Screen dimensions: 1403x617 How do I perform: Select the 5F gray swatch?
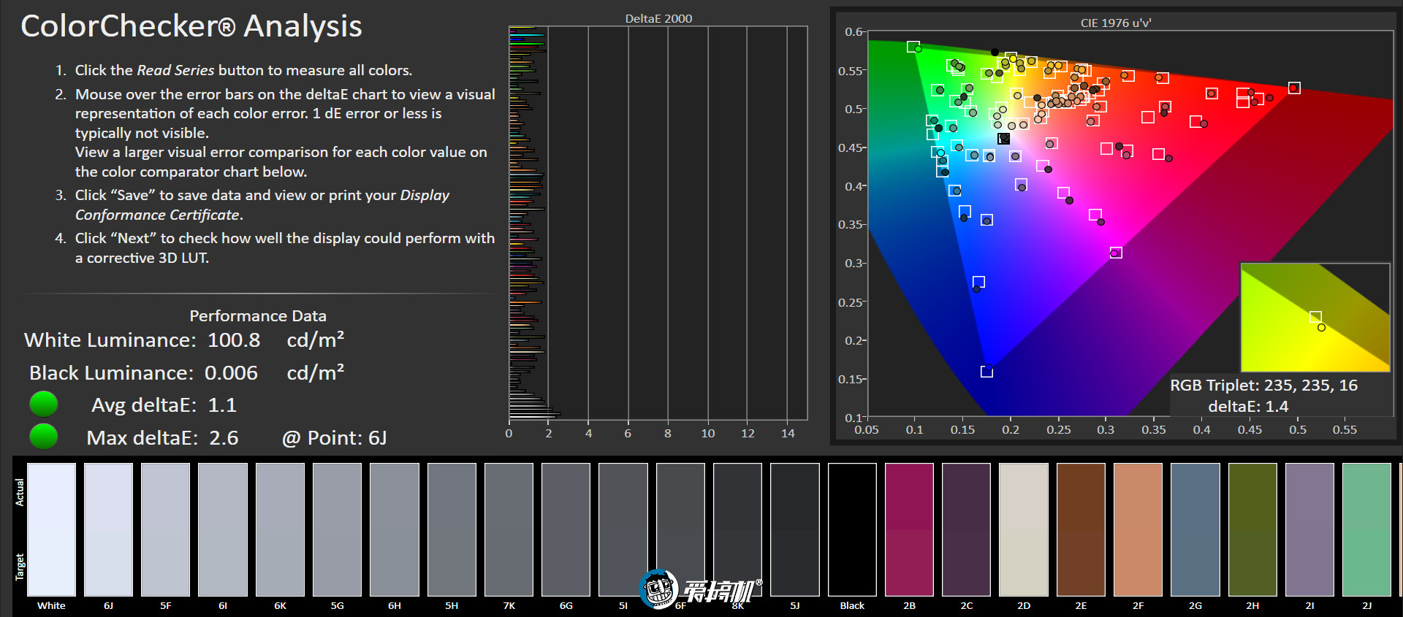tap(165, 529)
